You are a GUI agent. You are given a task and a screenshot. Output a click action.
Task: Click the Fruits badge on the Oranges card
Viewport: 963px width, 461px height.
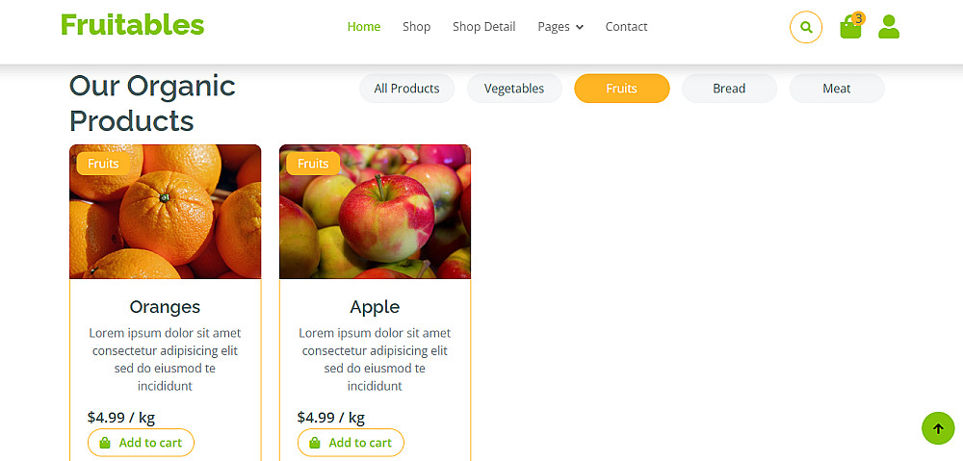(103, 164)
